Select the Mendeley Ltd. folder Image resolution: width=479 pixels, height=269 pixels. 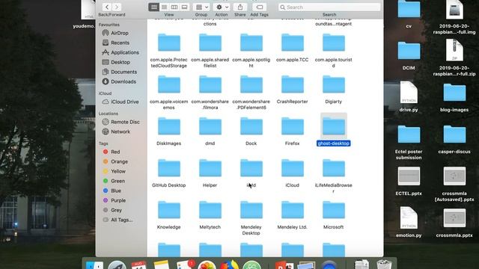pos(293,210)
